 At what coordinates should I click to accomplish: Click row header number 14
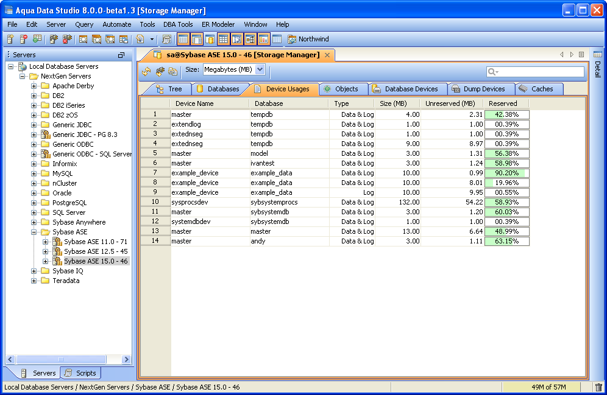155,241
